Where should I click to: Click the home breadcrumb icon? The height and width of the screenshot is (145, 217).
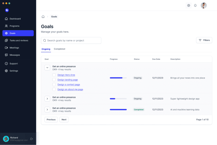[x=43, y=17]
